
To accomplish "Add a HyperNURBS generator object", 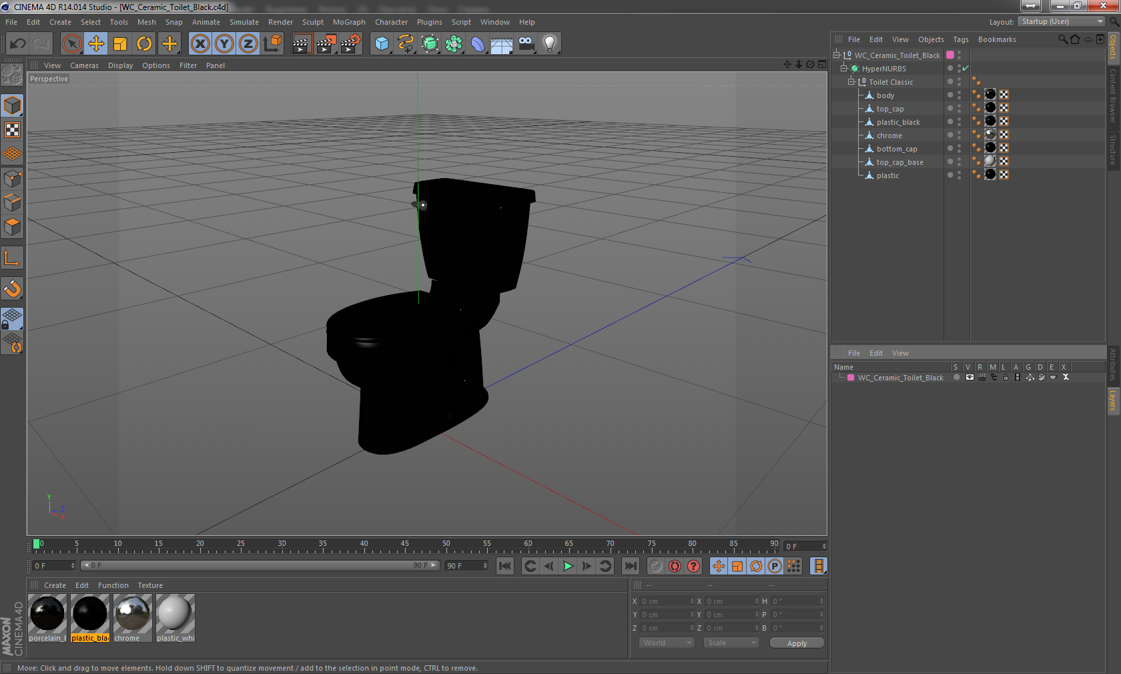I will coord(430,44).
